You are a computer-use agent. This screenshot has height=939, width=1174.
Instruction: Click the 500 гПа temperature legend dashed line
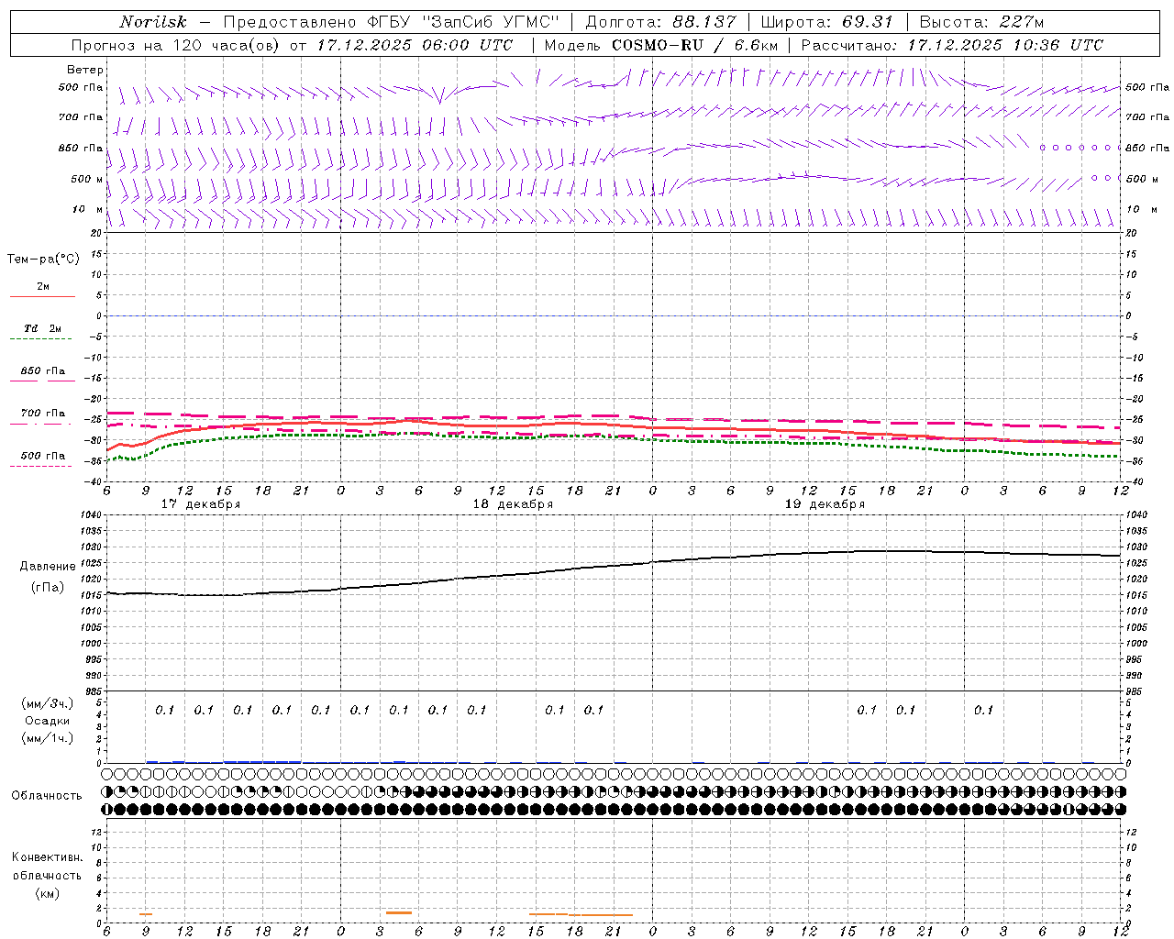click(40, 466)
